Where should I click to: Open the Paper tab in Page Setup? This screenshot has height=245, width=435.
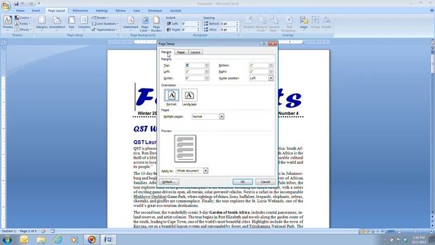181,52
